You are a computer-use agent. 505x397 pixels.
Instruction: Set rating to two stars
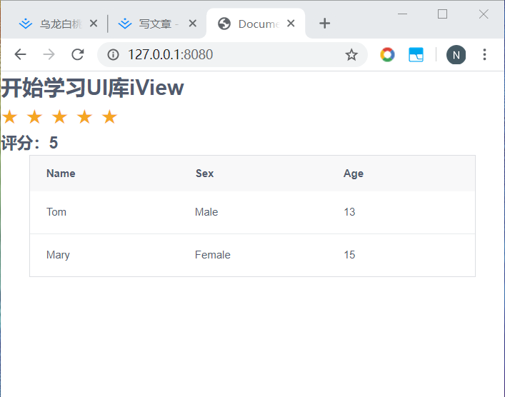(x=34, y=116)
